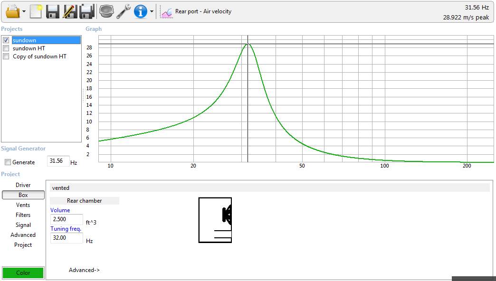Click the vented box diagram
This screenshot has height=281, width=496.
pyautogui.click(x=215, y=220)
